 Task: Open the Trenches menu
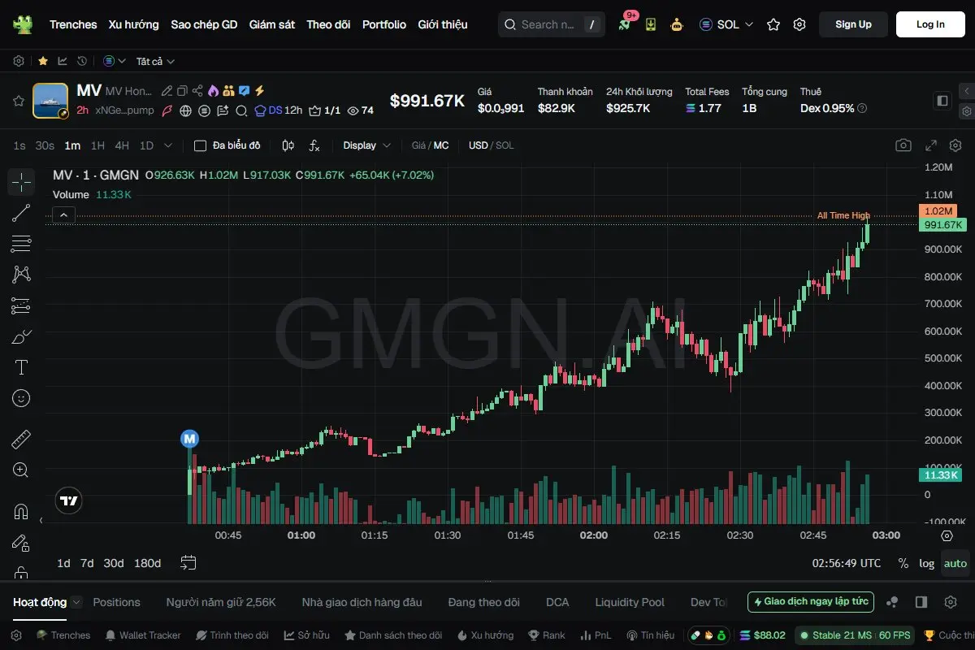pos(73,24)
